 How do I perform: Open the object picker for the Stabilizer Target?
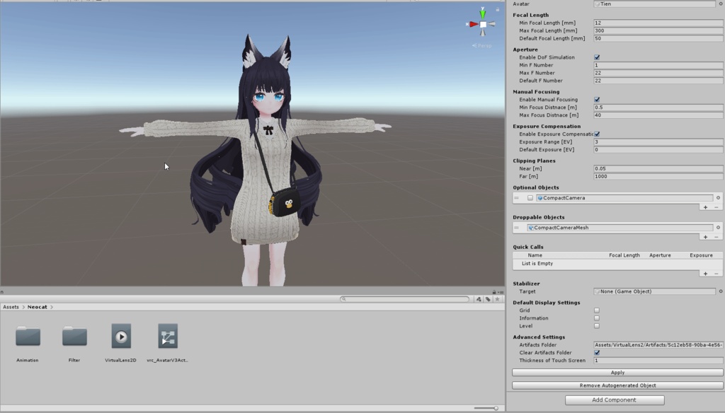pos(720,291)
